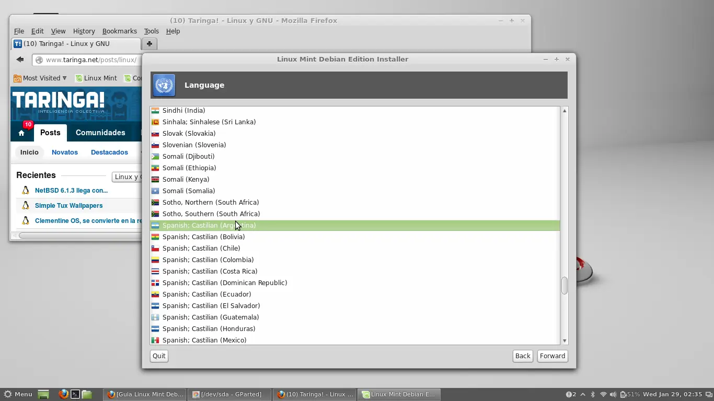Click the battery indicator showing 51%
Viewport: 714px width, 401px height.
[630, 394]
